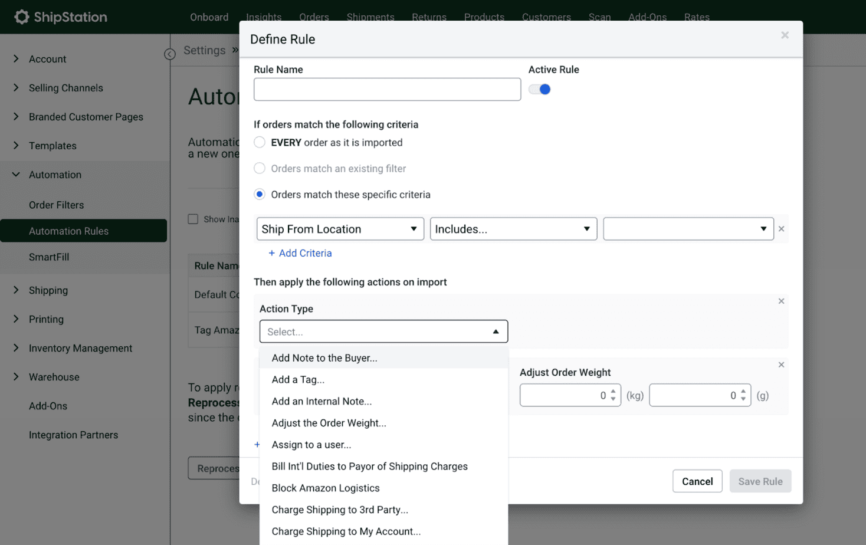866x545 pixels.
Task: Collapse the settings sidebar arrow icon
Action: (x=170, y=54)
